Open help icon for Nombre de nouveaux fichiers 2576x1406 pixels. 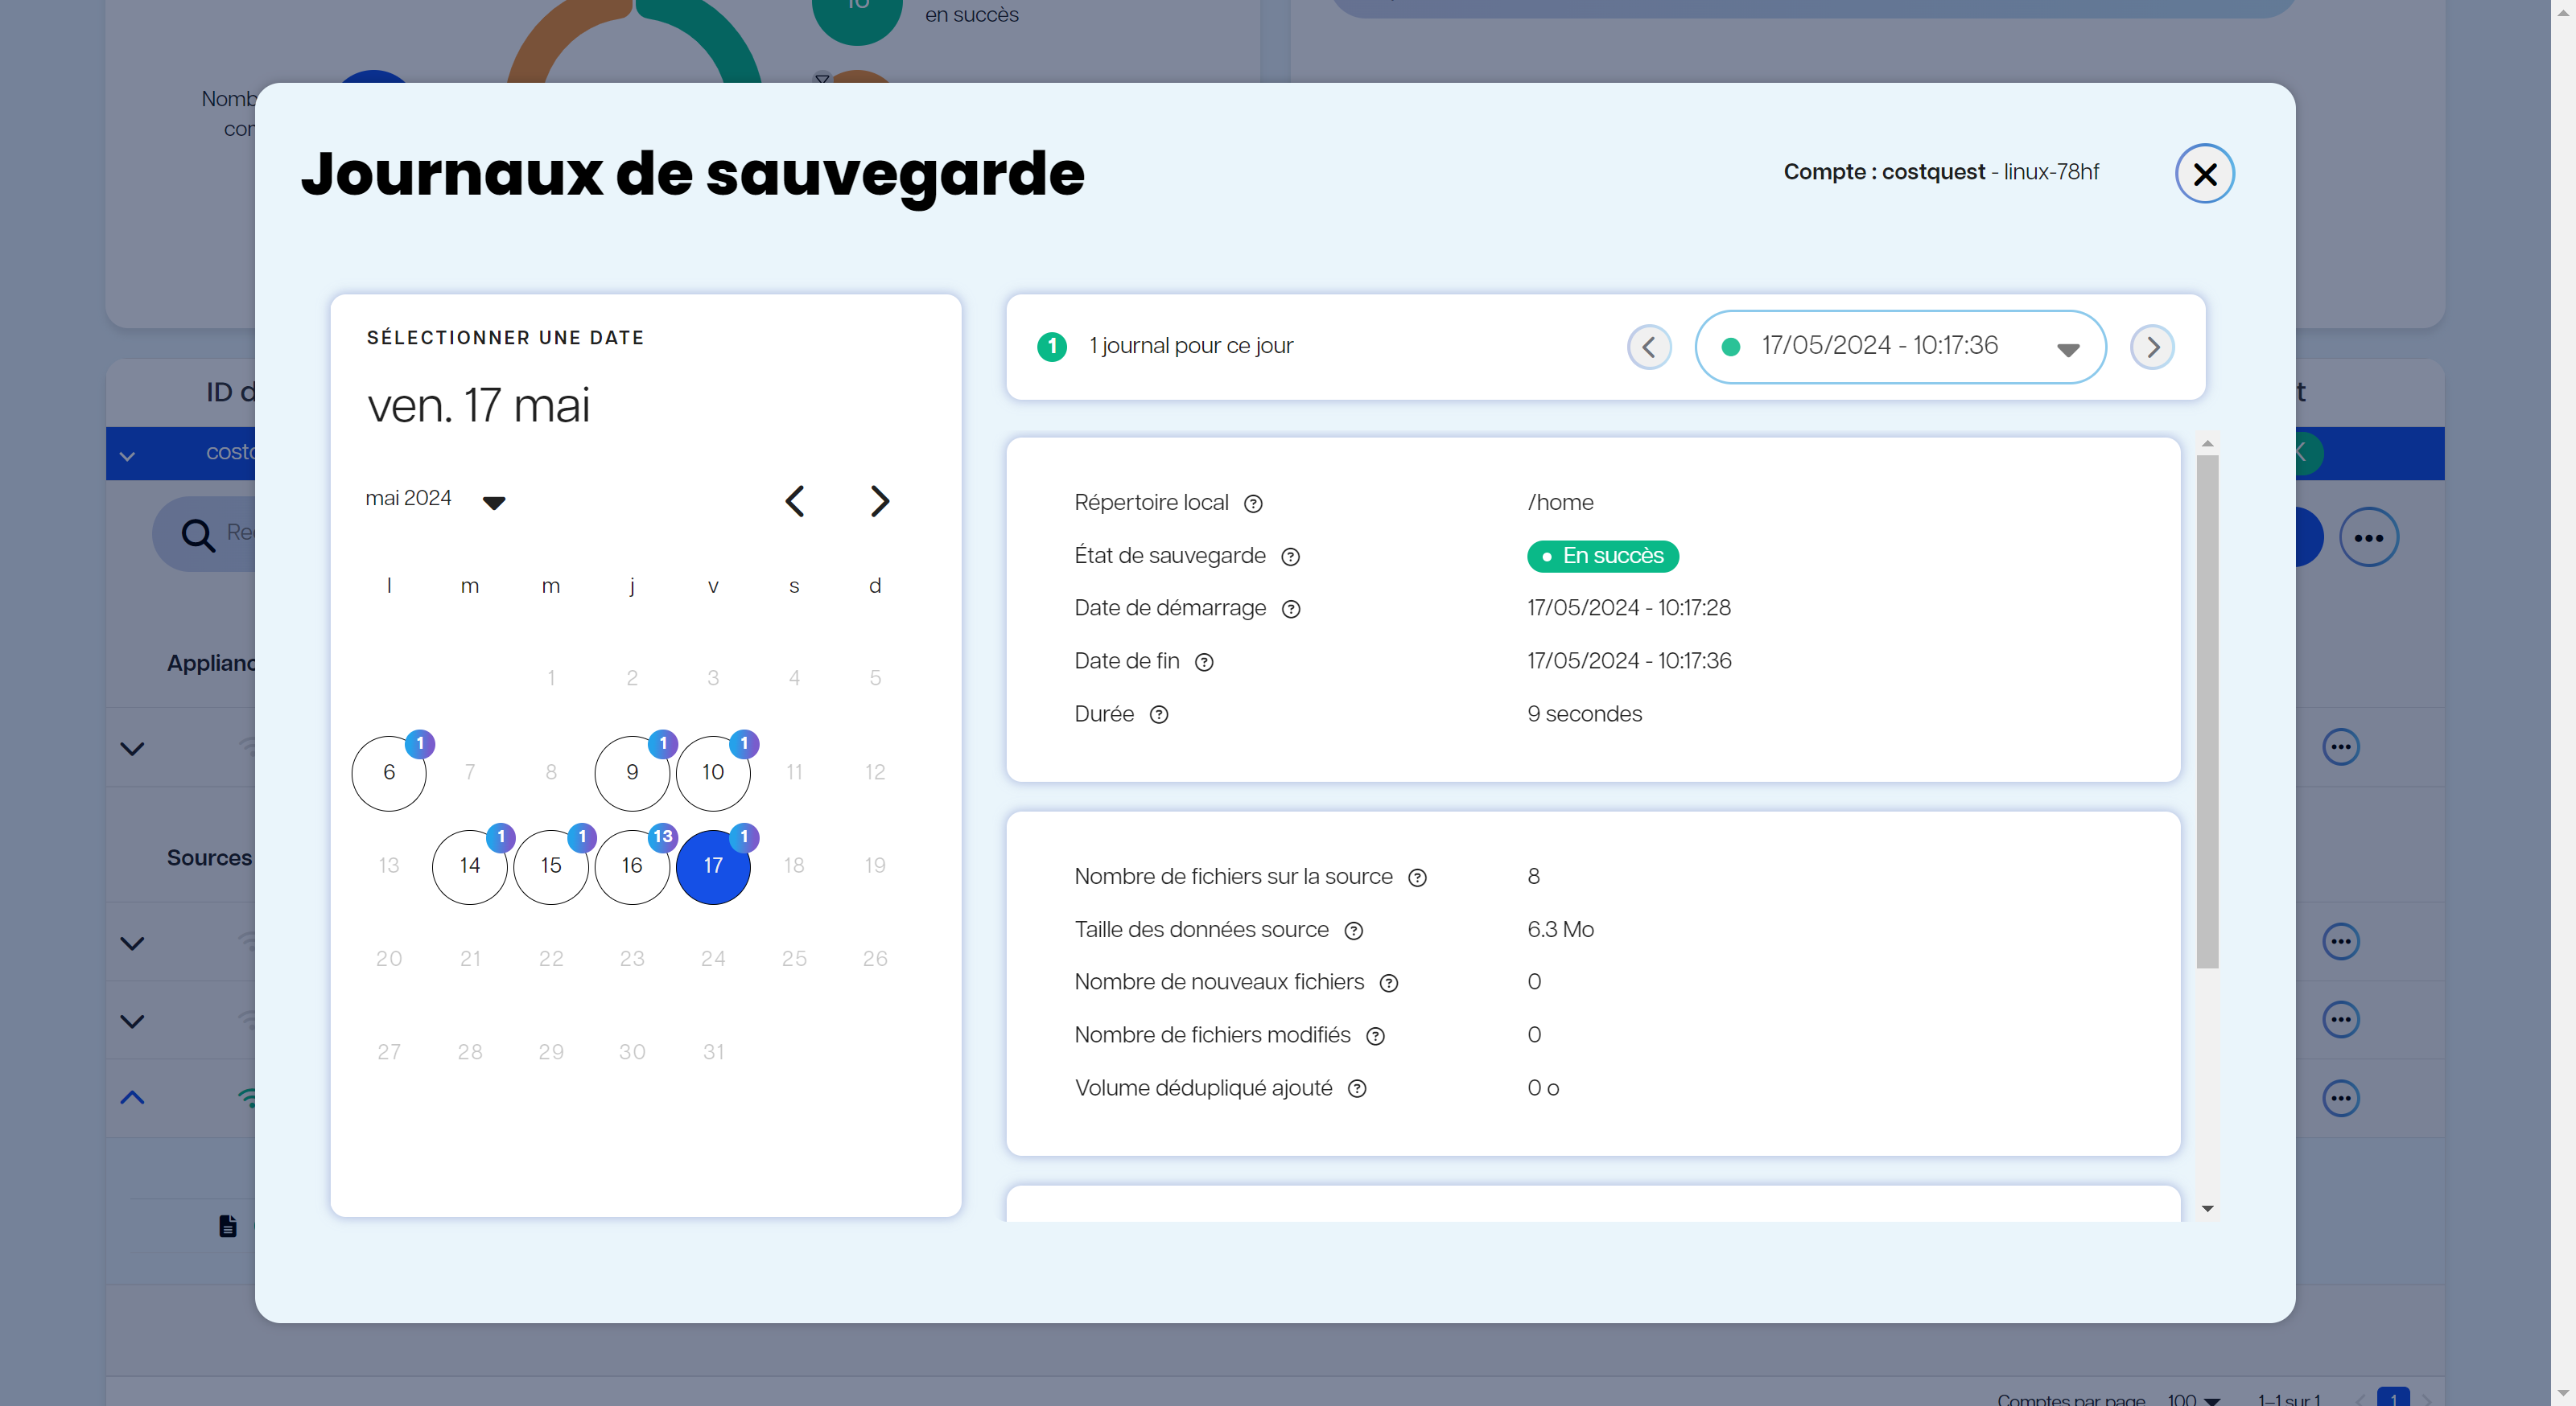tap(1388, 983)
